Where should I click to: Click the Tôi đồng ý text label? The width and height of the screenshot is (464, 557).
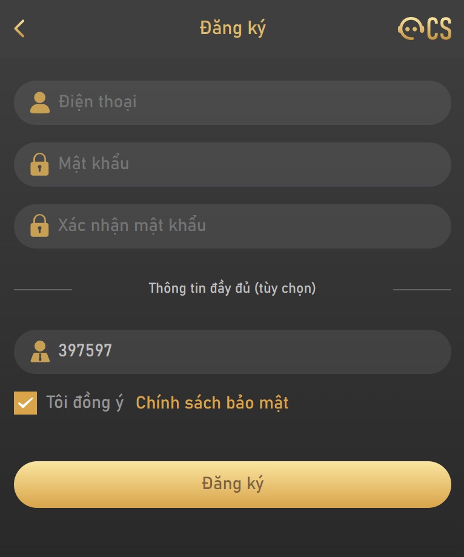click(x=84, y=402)
